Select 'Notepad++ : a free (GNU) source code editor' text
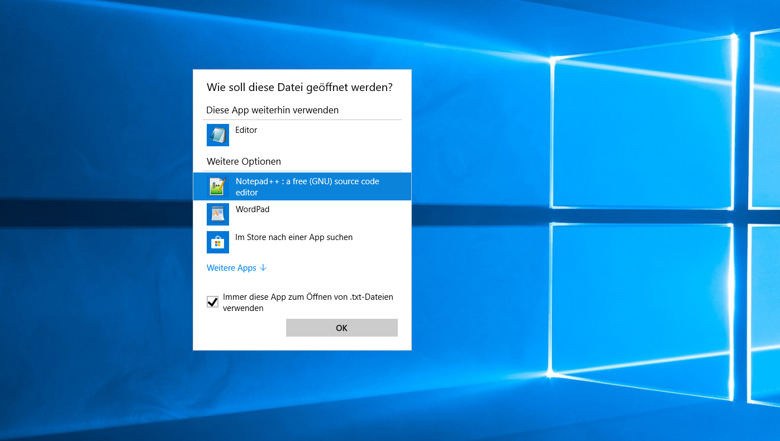 pyautogui.click(x=307, y=187)
